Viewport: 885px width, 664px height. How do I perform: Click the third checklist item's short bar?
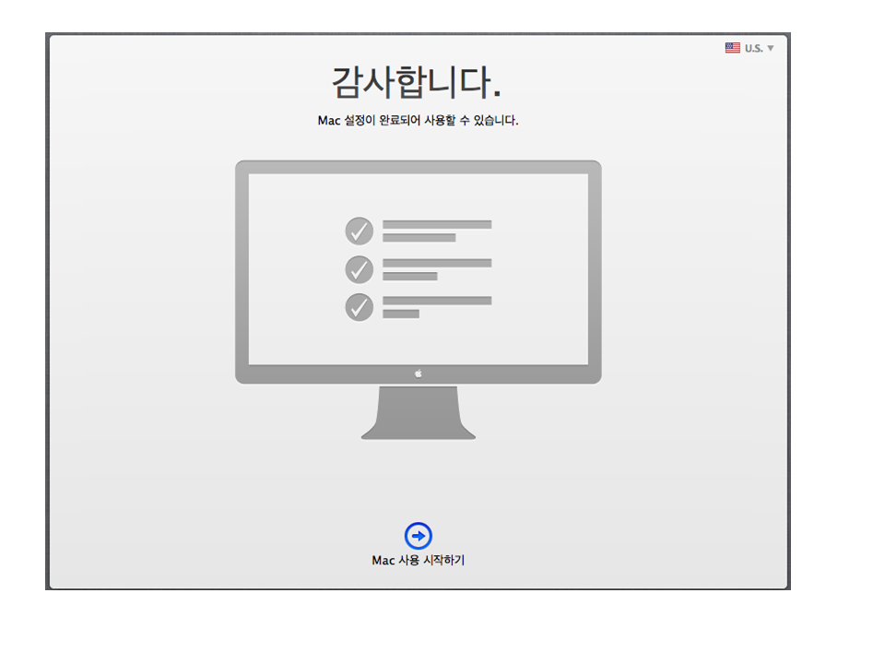coord(400,314)
